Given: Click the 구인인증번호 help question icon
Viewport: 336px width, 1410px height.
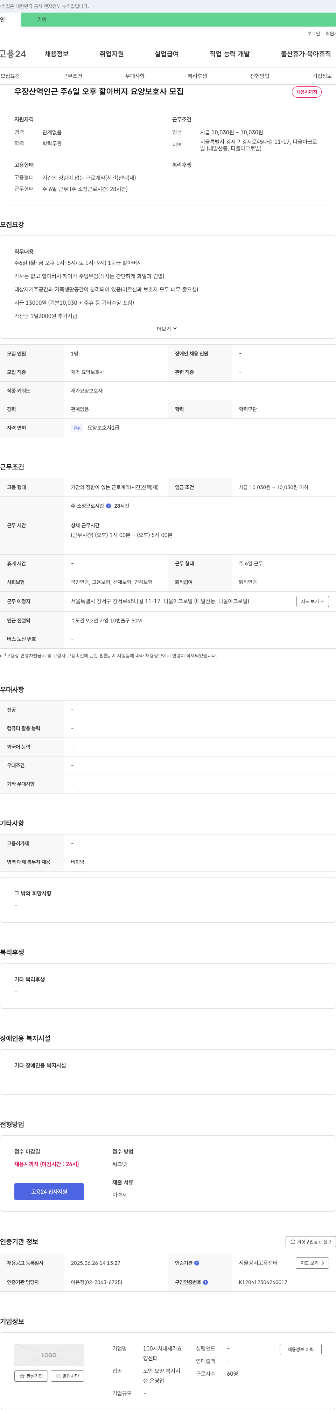Looking at the screenshot, I should point(205,1282).
